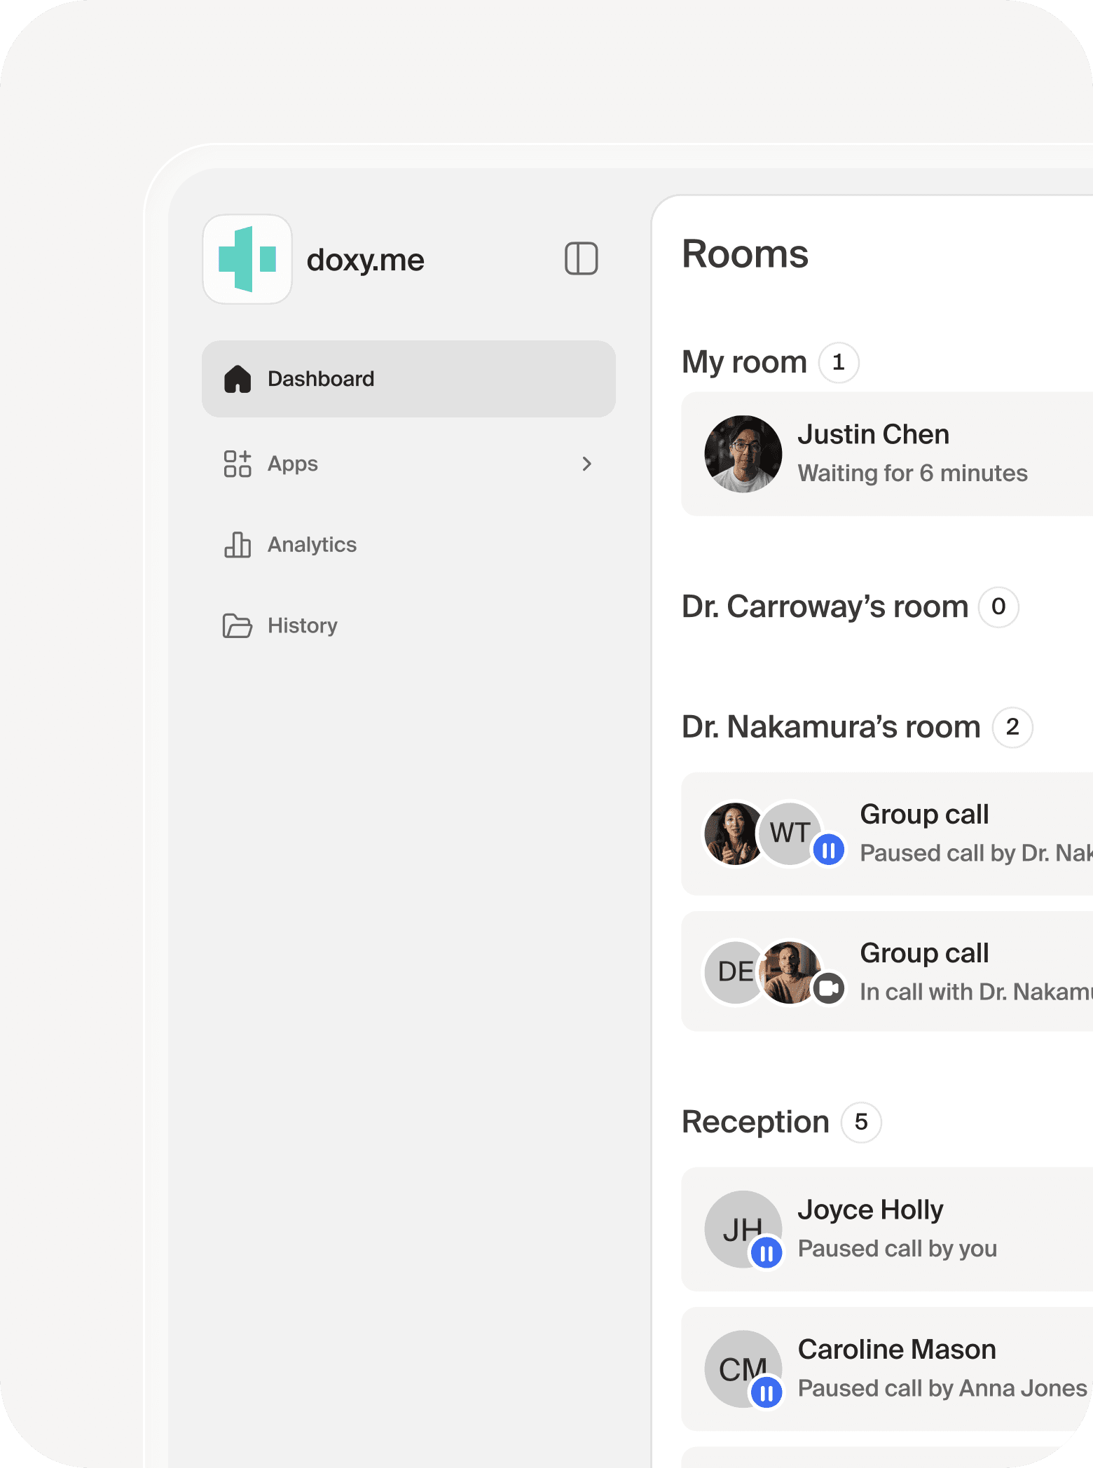Screen dimensions: 1093x1468
Task: Open the Dashboard menu item
Action: 408,379
